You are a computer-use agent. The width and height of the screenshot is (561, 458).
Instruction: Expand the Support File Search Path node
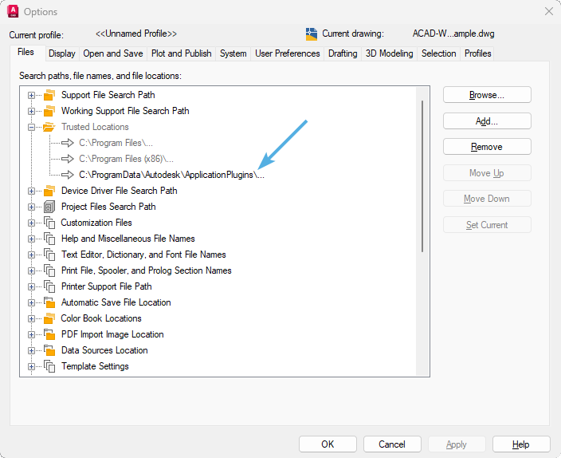pos(32,95)
